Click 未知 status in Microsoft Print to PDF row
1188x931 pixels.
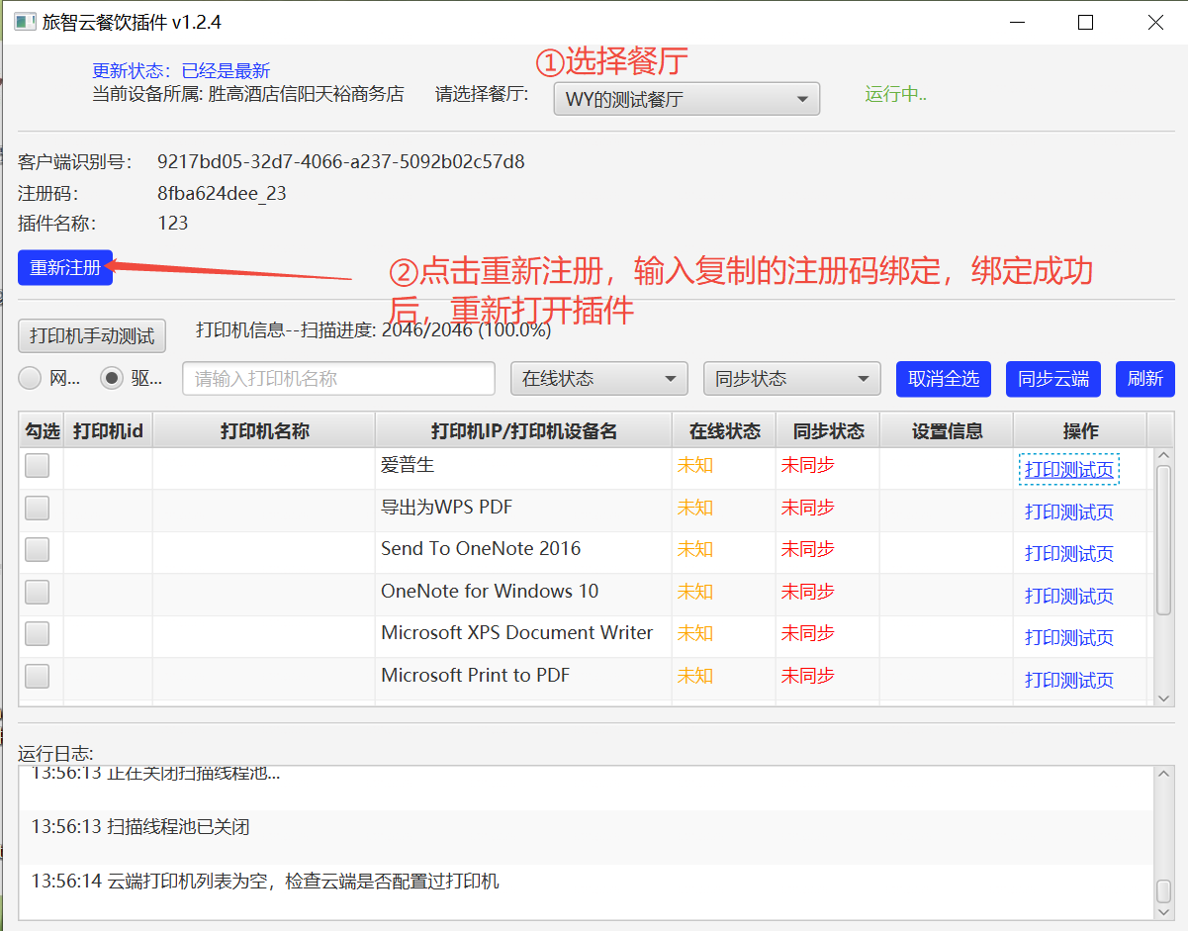694,676
